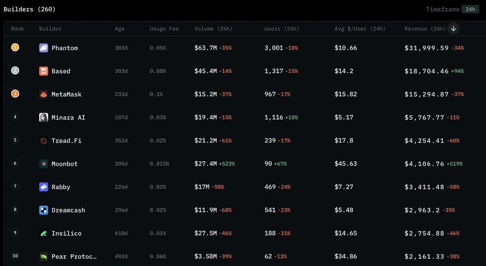Viewport: 486px width, 266px height.
Task: Click Pear Protocol volume $3.58M
Action: 206,256
